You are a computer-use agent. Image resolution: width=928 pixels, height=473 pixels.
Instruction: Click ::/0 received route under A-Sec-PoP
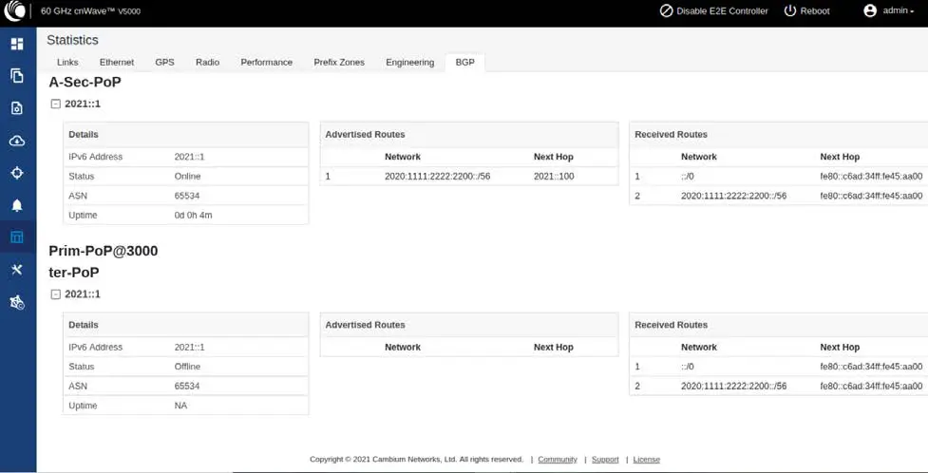(687, 177)
